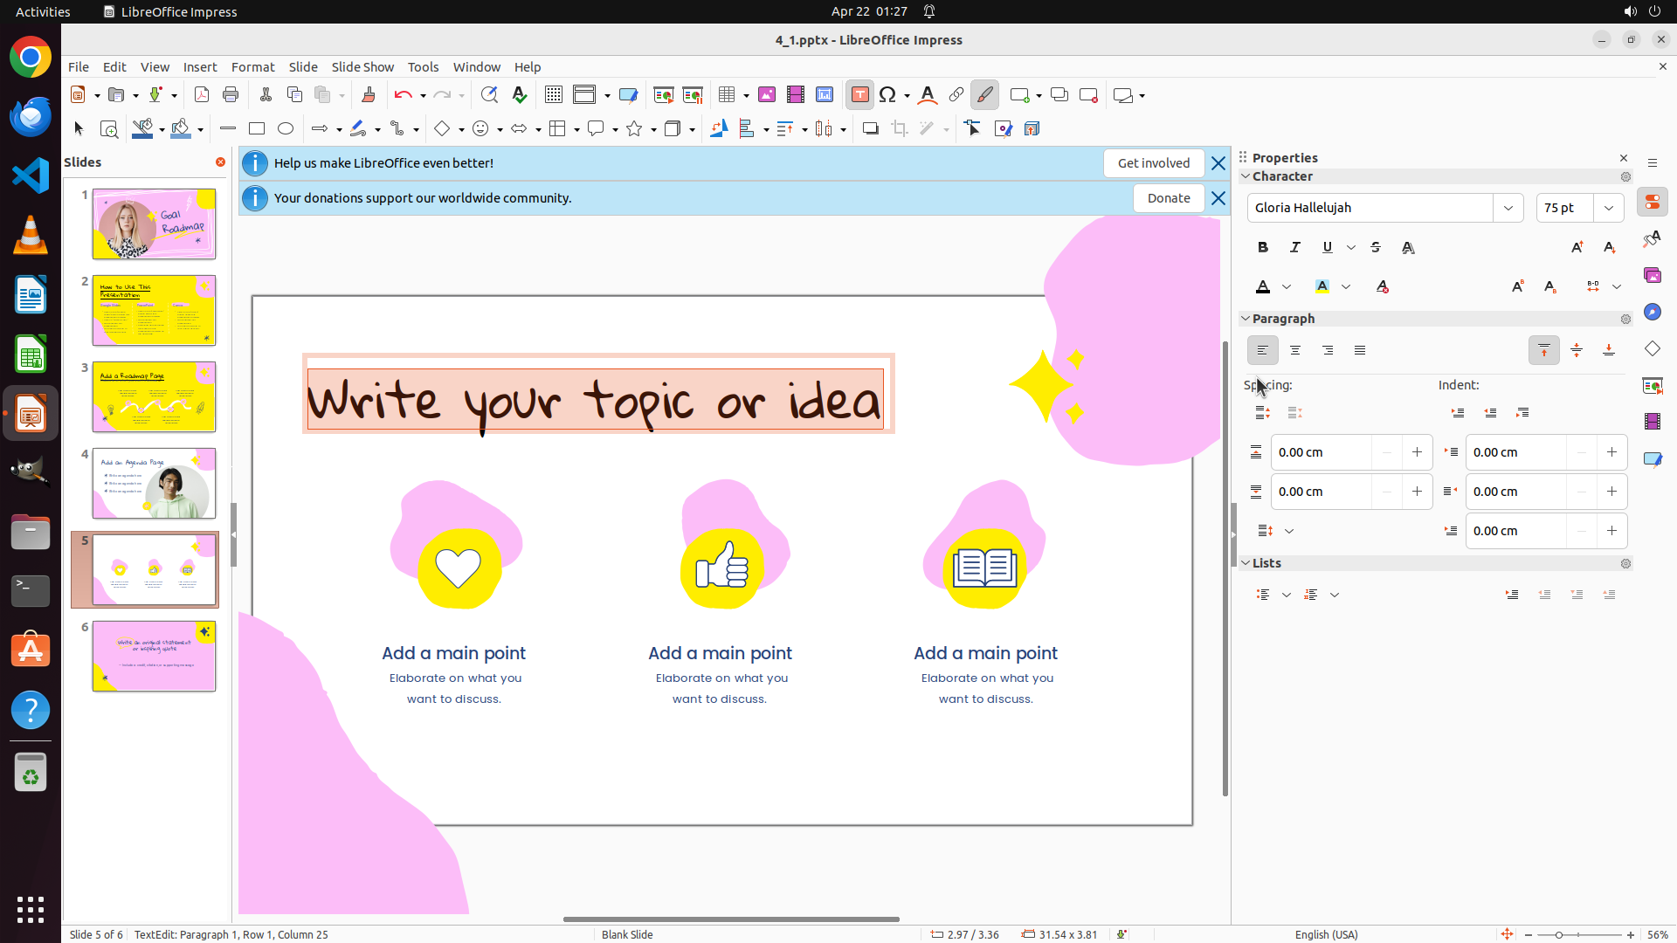Image resolution: width=1677 pixels, height=943 pixels.
Task: Click the Donate button
Action: pos(1169,198)
